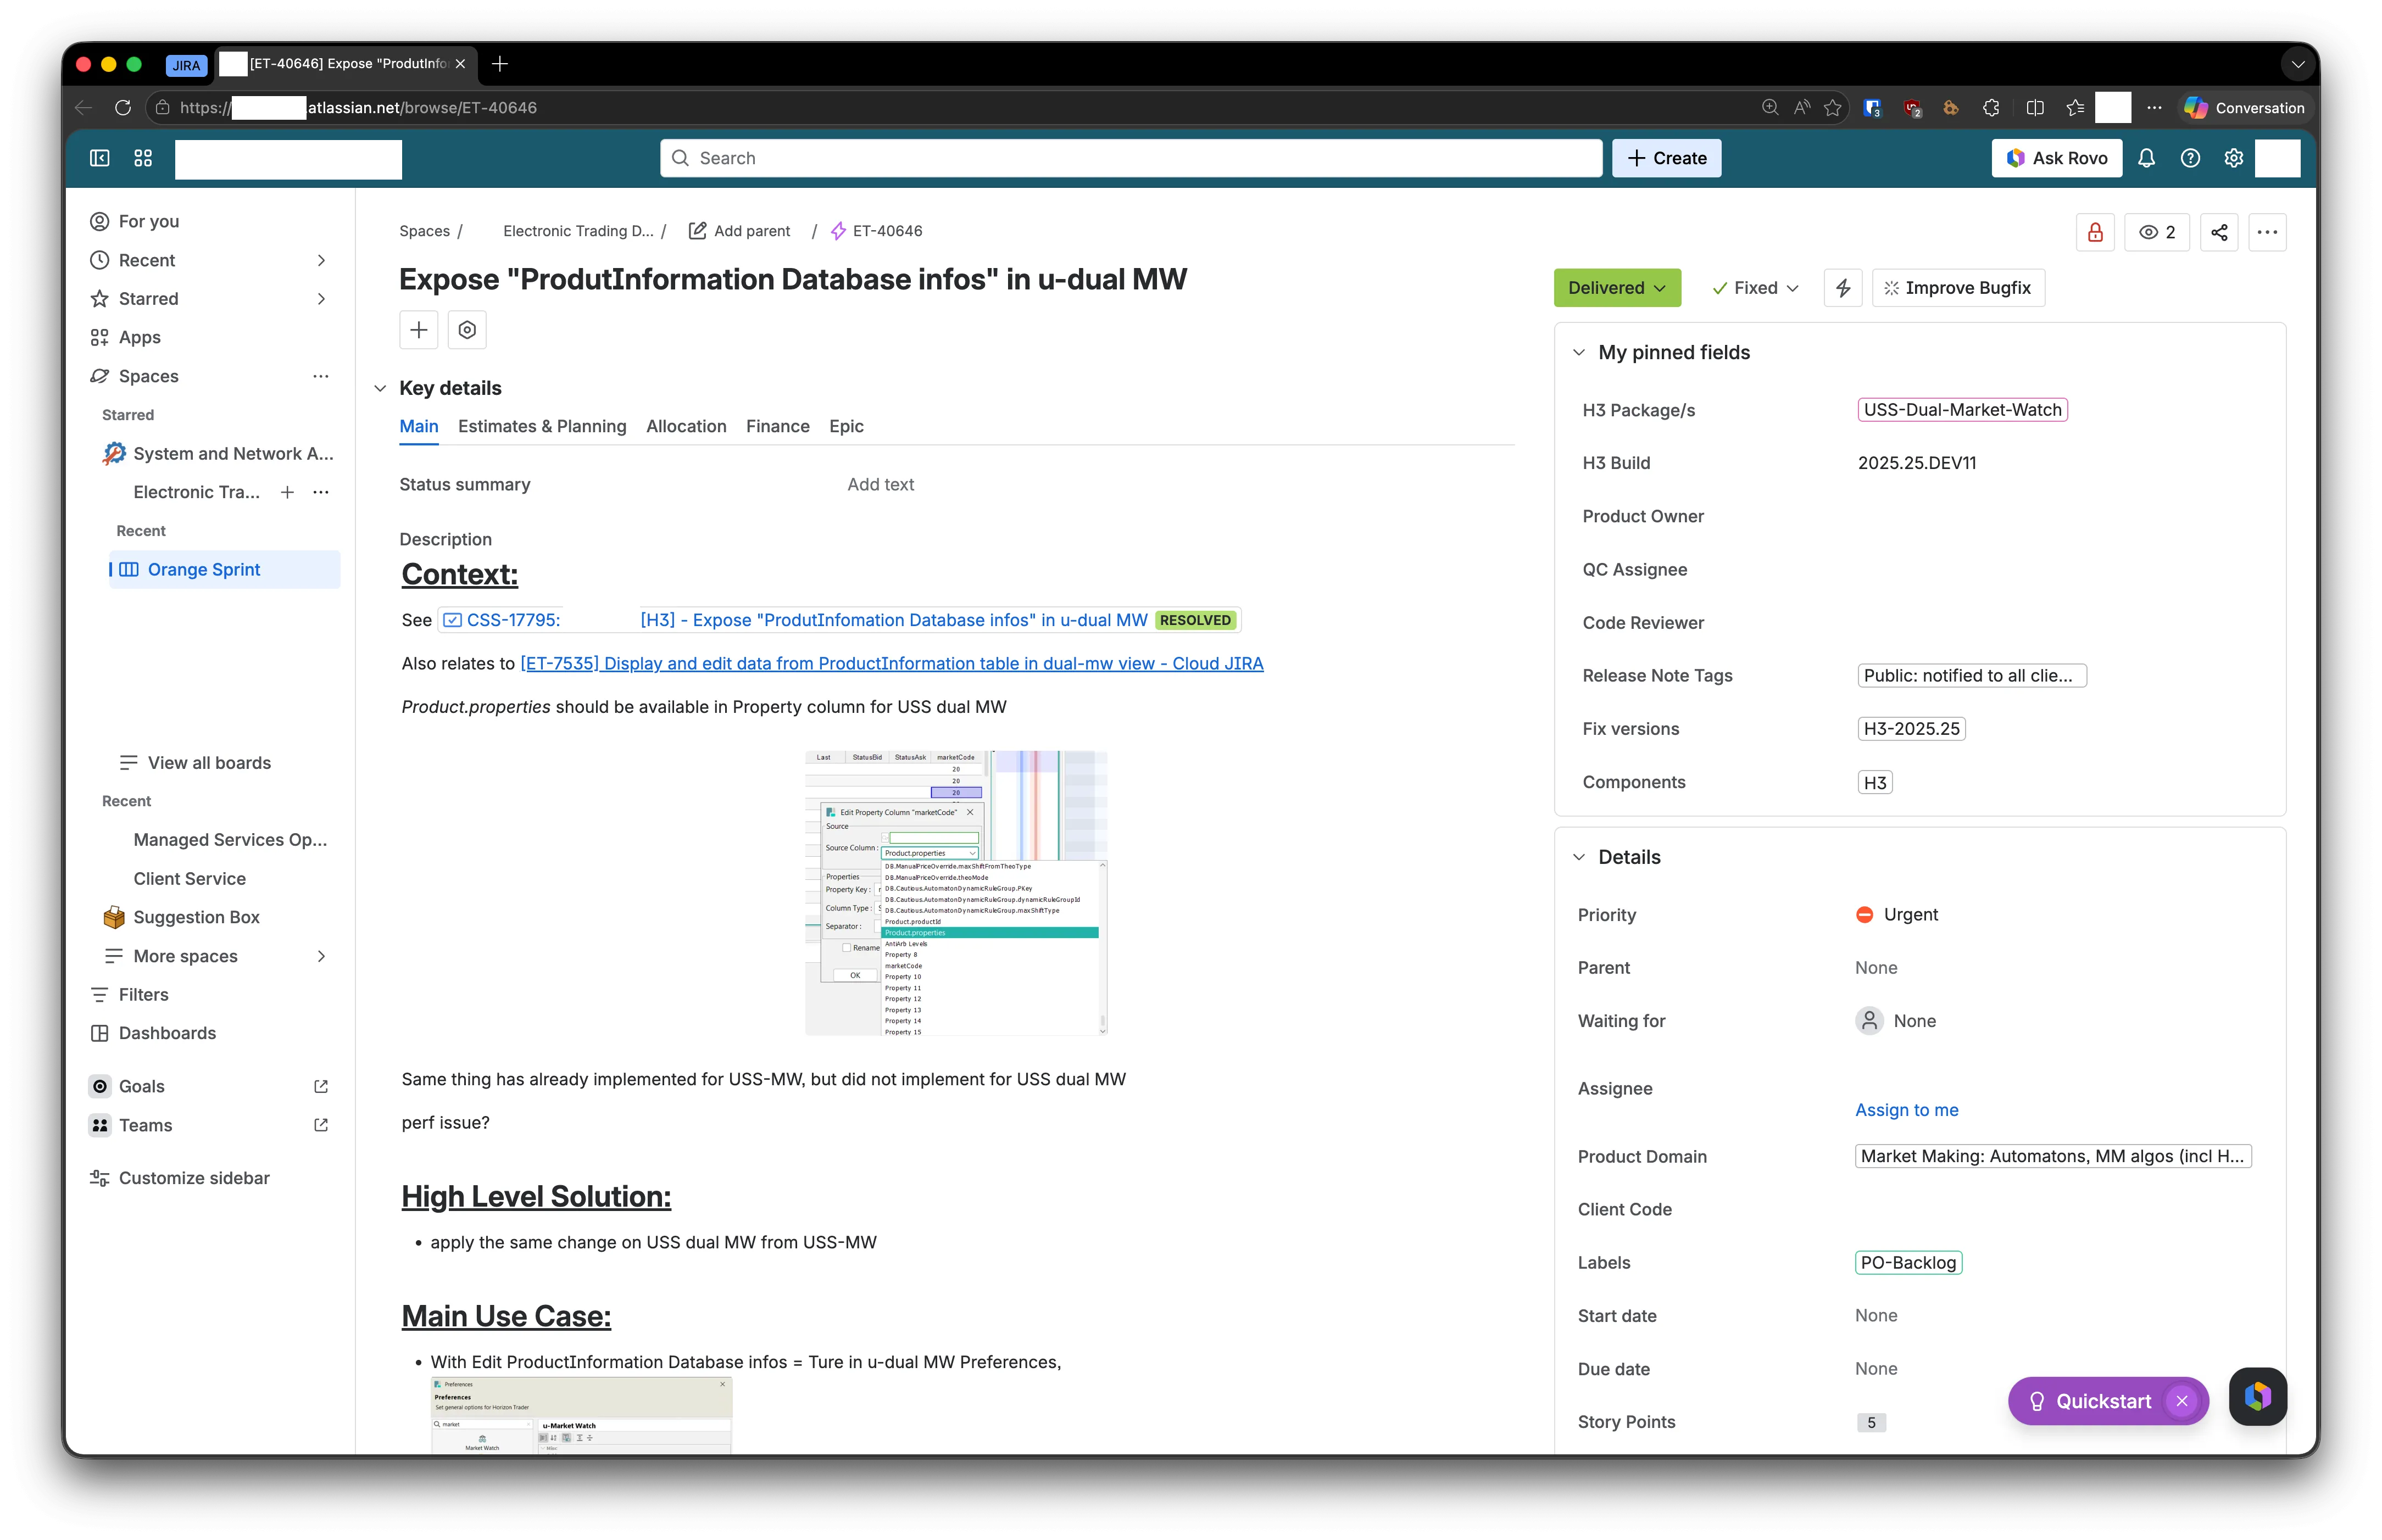Switch to the Epic tab
2382x1540 pixels.
click(x=846, y=426)
